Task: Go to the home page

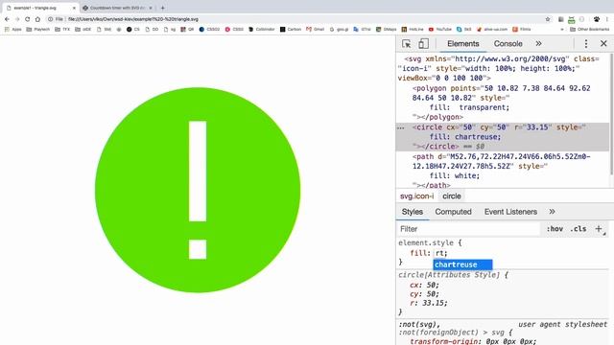Action: pyautogui.click(x=37, y=19)
